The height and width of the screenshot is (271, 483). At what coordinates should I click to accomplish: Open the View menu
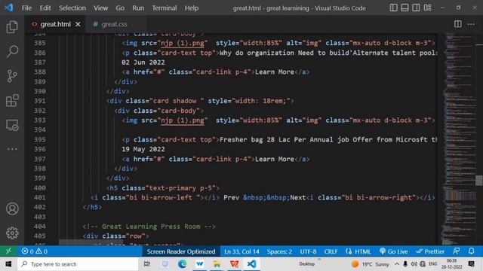100,8
